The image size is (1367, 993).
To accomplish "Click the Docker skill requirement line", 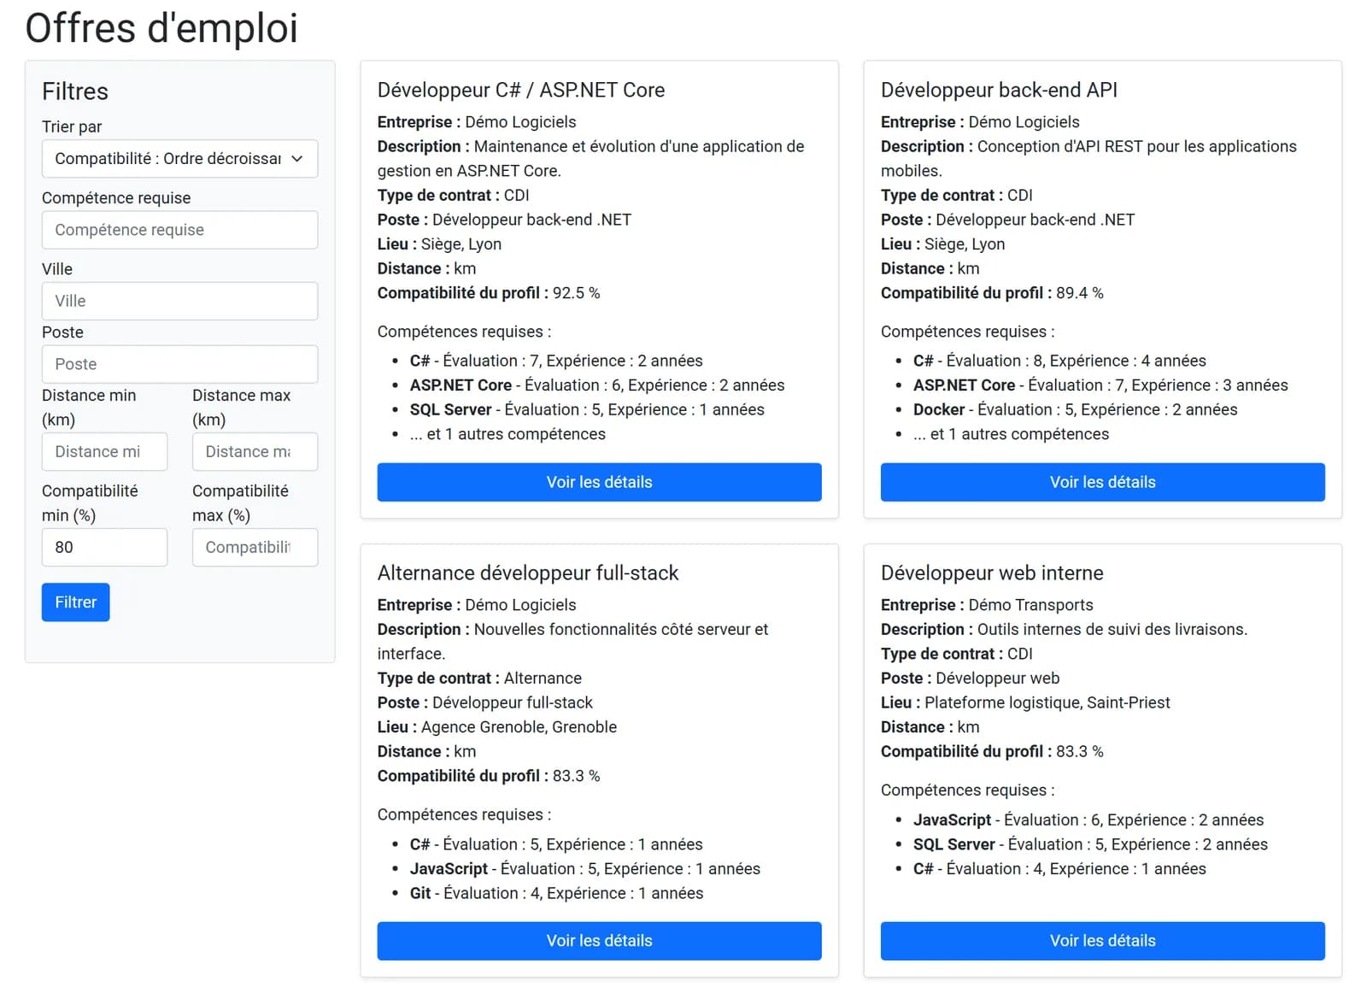I will (1075, 409).
